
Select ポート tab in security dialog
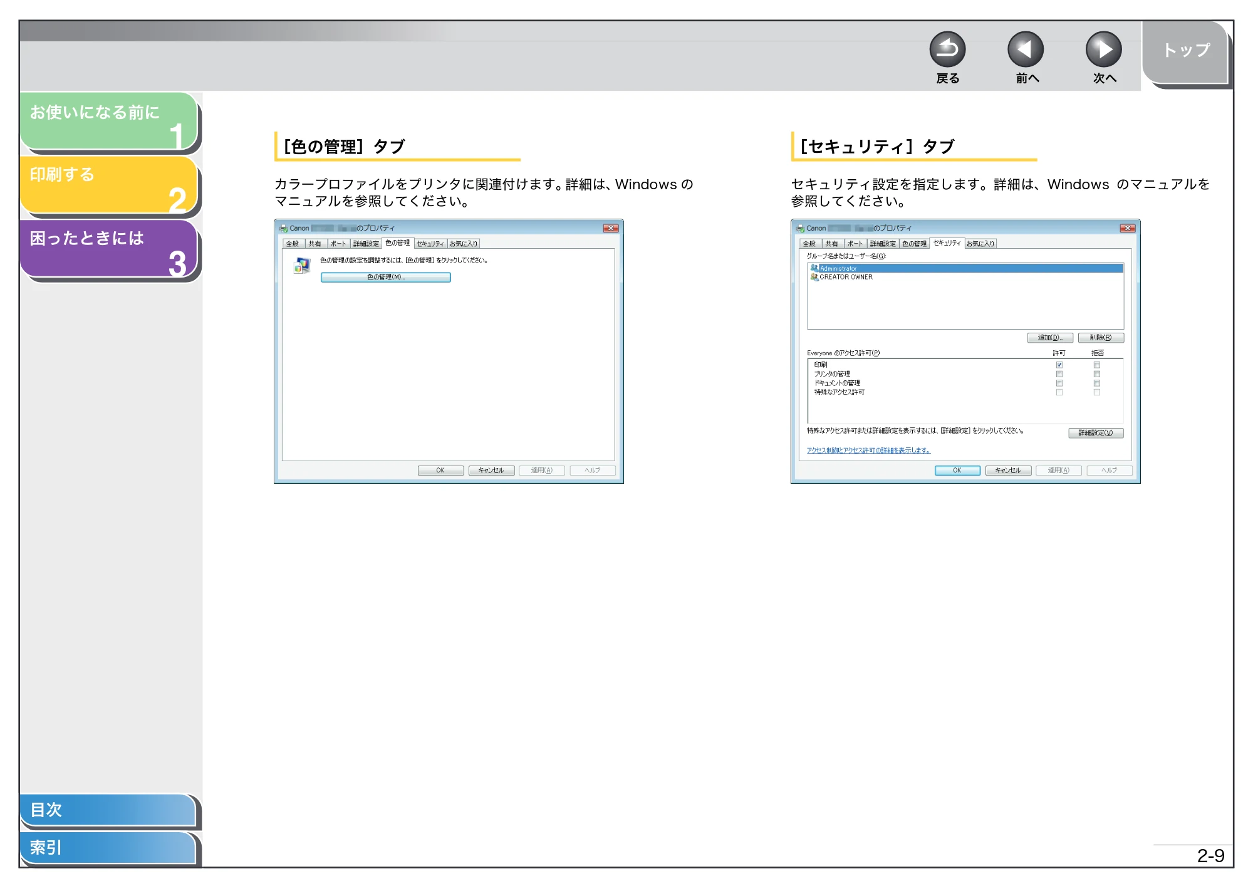click(855, 244)
